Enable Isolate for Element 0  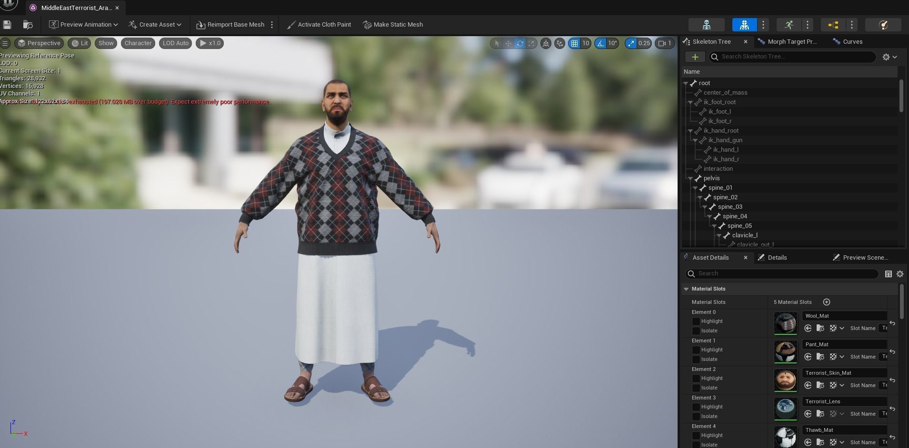pyautogui.click(x=696, y=331)
